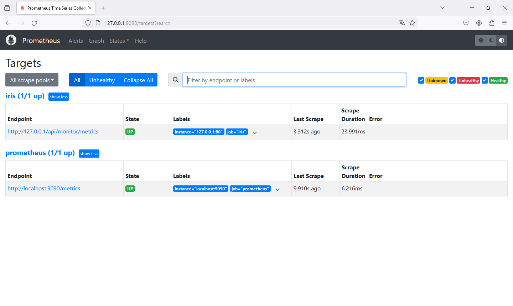
Task: Click the prometheus (1/1 up) heading
Action: click(40, 153)
